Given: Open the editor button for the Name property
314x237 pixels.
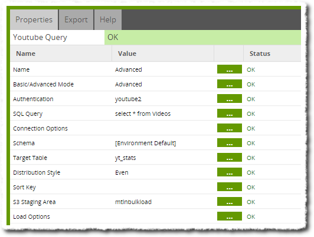Looking at the screenshot, I should click(x=229, y=69).
